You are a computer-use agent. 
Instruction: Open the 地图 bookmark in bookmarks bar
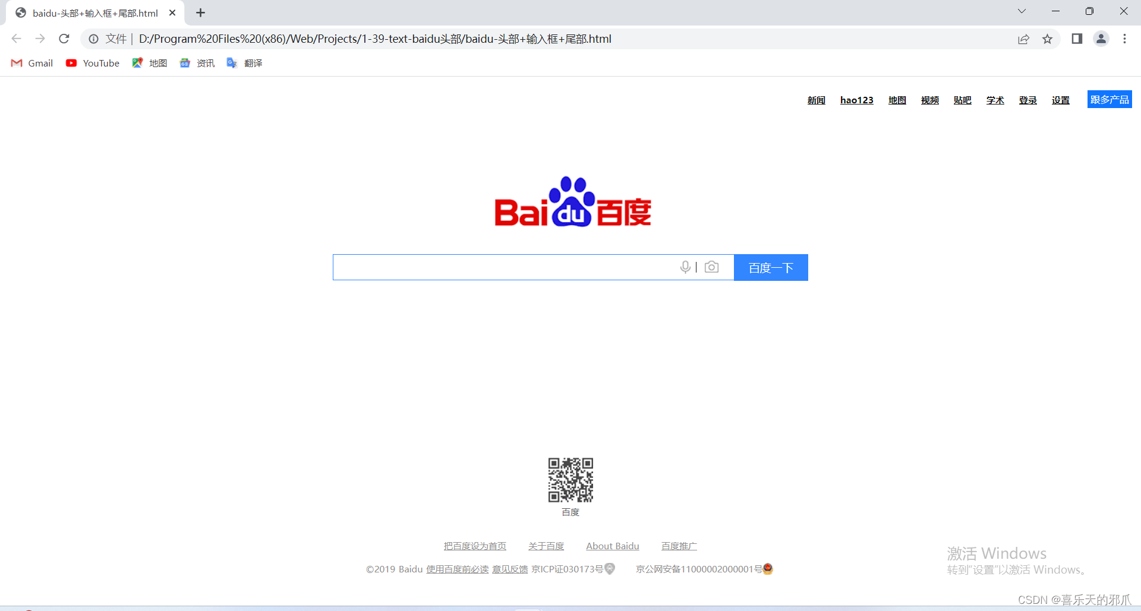(x=150, y=63)
